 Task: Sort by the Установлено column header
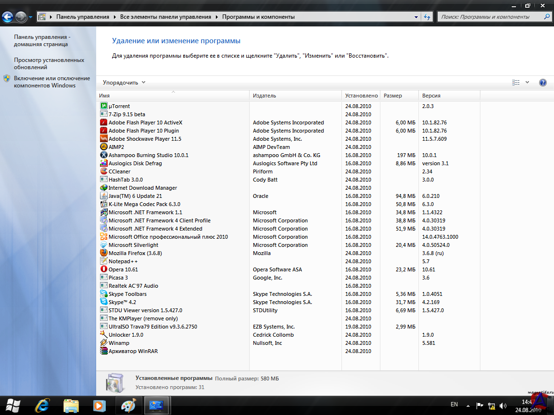pos(361,96)
